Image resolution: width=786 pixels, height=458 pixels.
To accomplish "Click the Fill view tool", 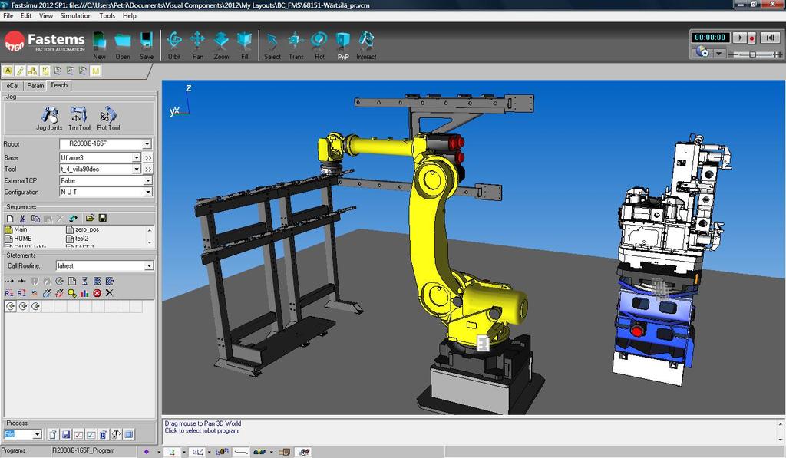I will (x=244, y=44).
